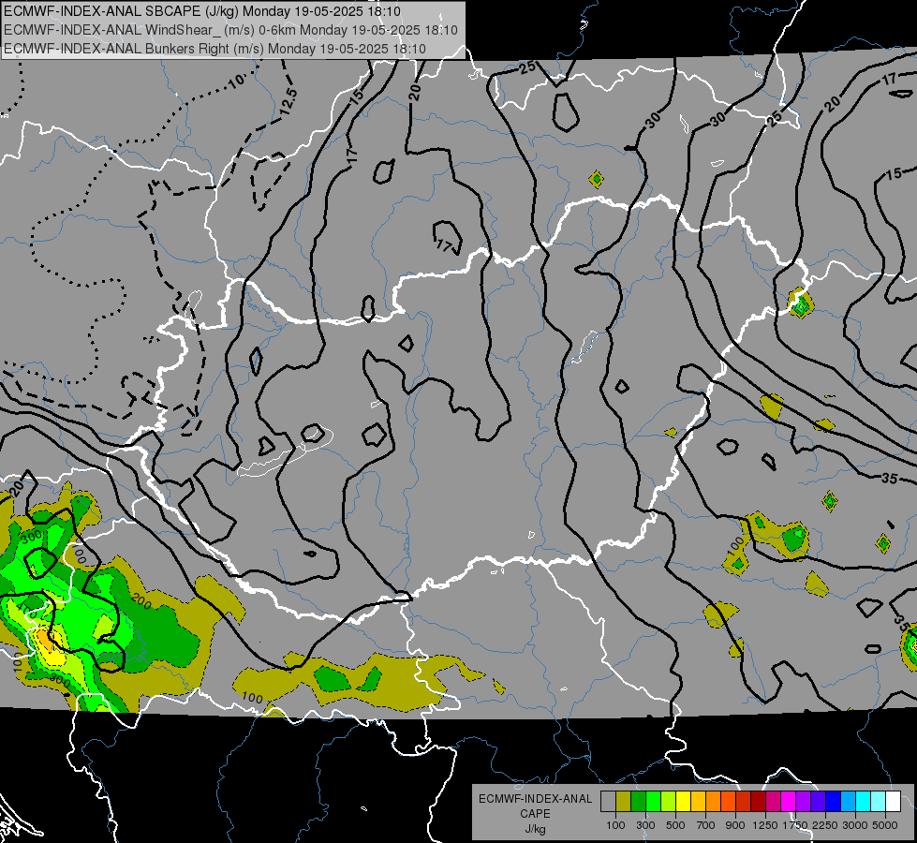Click the 500 tick label under colorbar

(675, 825)
